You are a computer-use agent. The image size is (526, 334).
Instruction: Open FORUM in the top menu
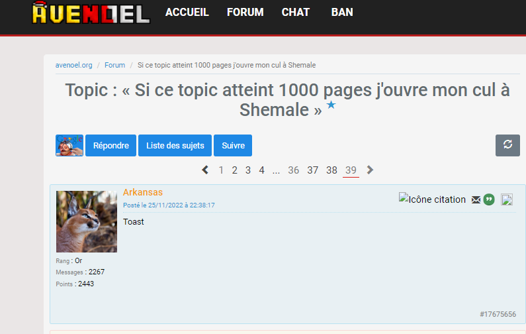click(245, 12)
